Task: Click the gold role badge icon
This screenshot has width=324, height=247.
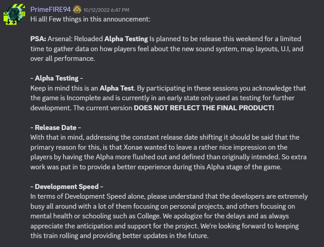Action: (77, 10)
